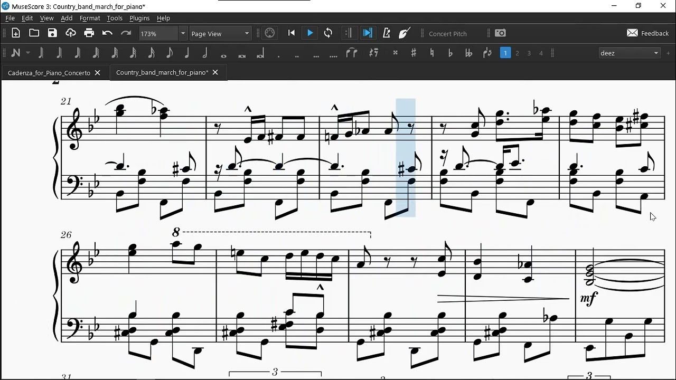Apply sharp accidental
Screen dimensions: 676x380
(414, 53)
